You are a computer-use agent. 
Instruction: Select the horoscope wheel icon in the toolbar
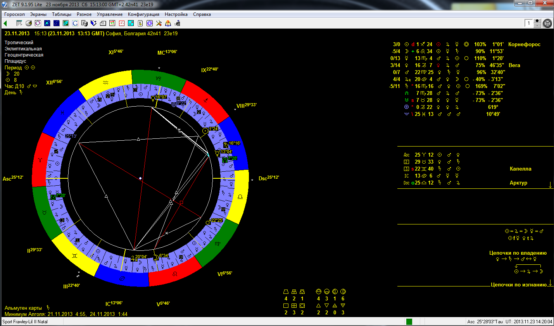point(38,23)
